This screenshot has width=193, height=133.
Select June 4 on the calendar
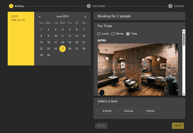click(x=63, y=29)
